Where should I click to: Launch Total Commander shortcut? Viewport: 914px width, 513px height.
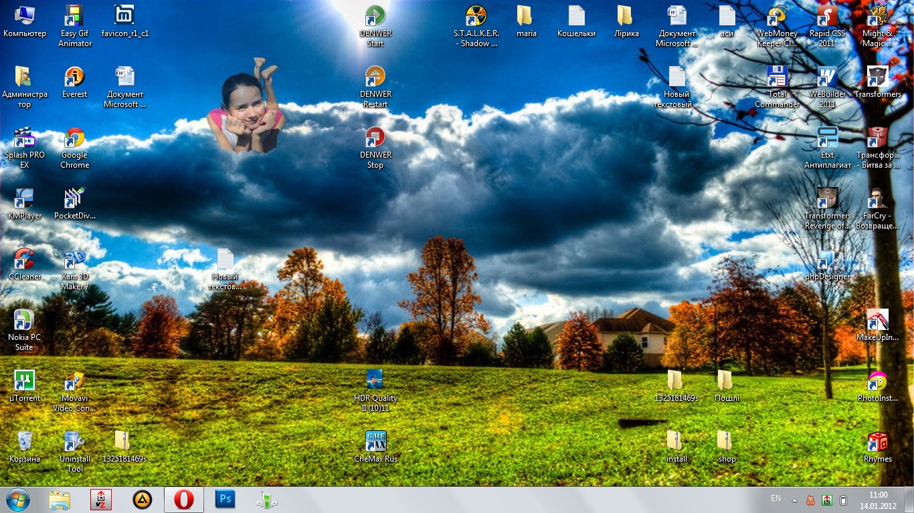(777, 77)
